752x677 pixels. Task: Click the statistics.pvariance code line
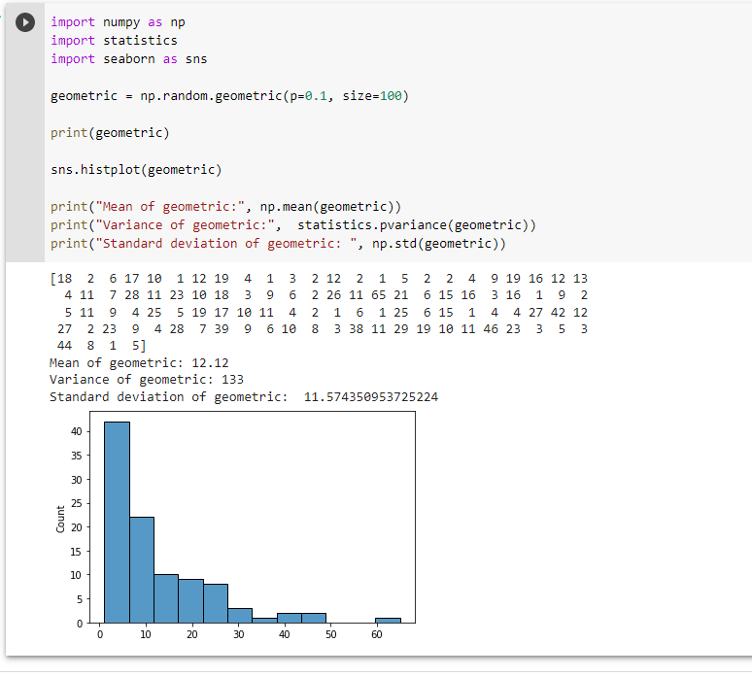(x=293, y=225)
